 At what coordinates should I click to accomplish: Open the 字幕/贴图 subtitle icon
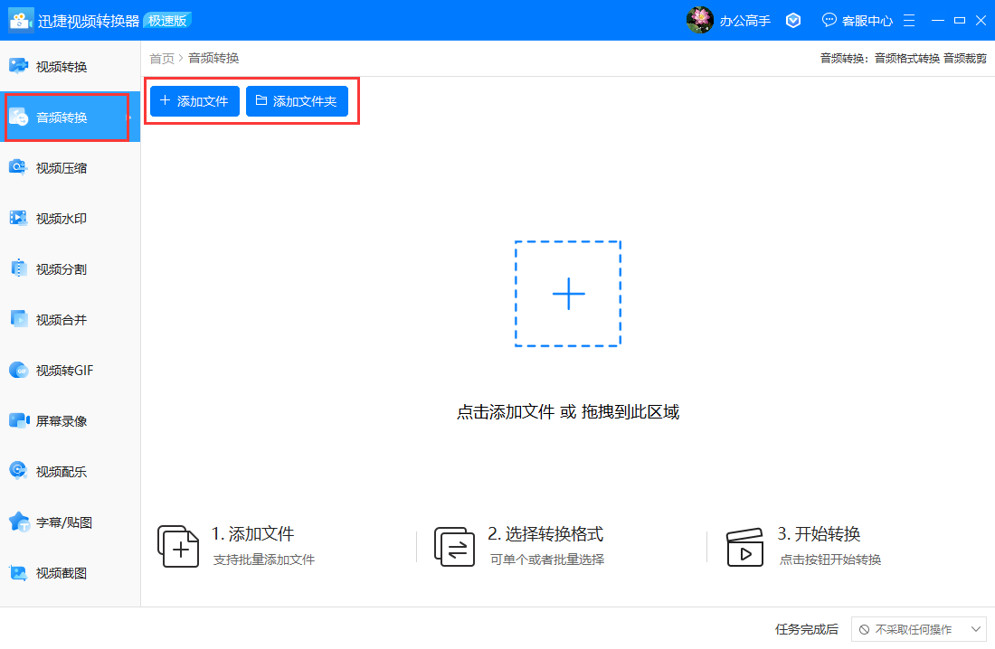tap(19, 522)
